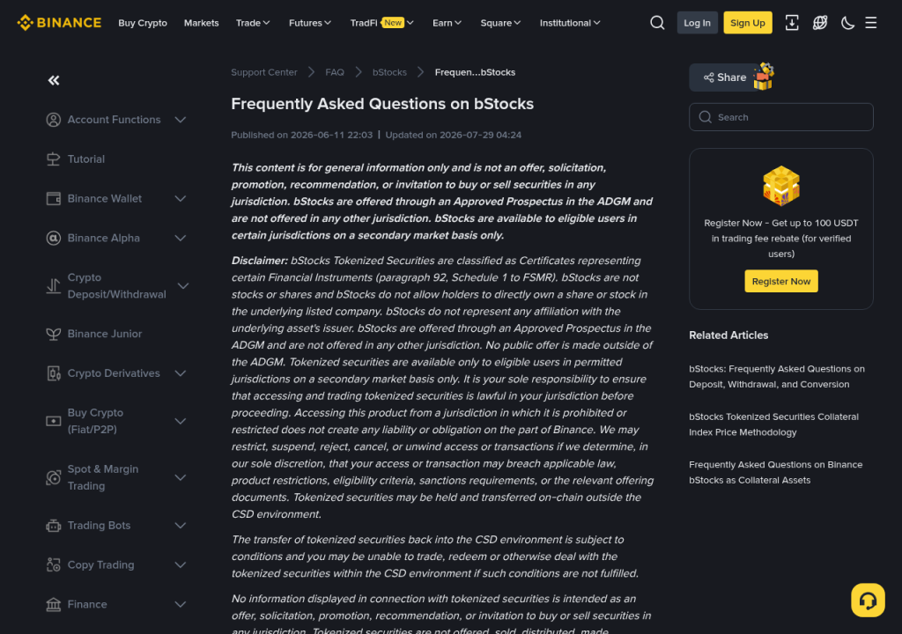902x634 pixels.
Task: Open the Earn dropdown menu
Action: (447, 23)
